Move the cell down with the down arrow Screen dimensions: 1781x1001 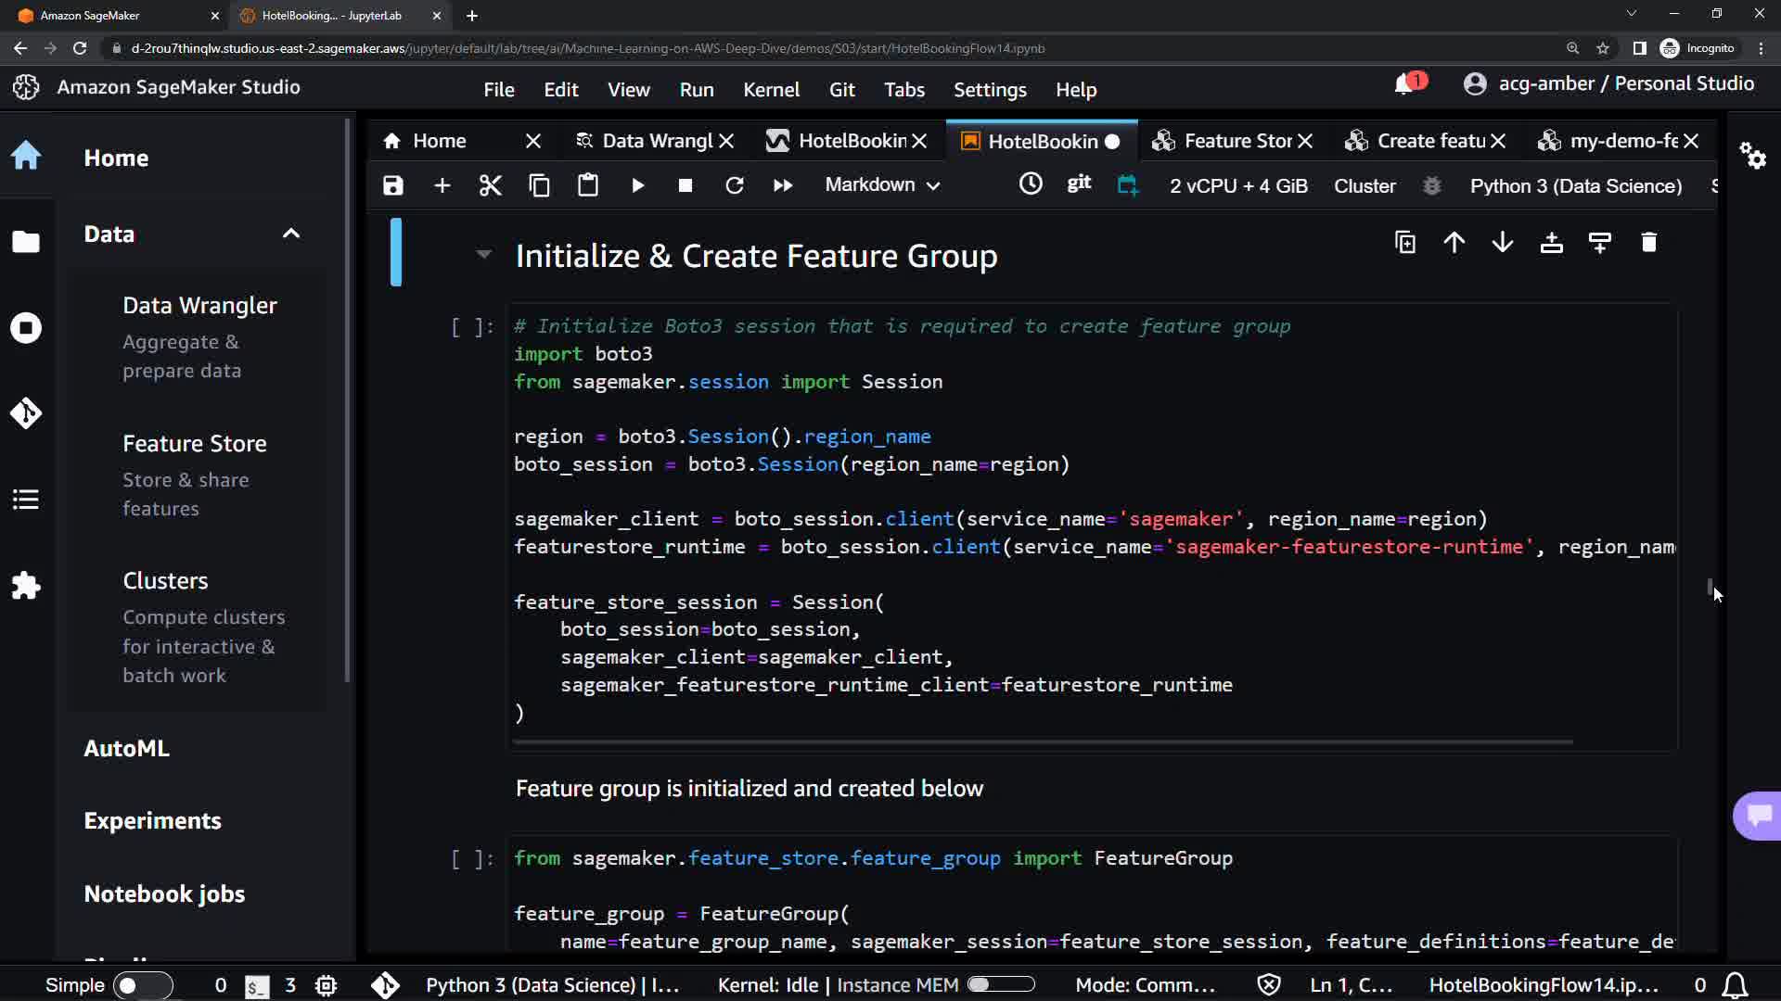pos(1503,243)
